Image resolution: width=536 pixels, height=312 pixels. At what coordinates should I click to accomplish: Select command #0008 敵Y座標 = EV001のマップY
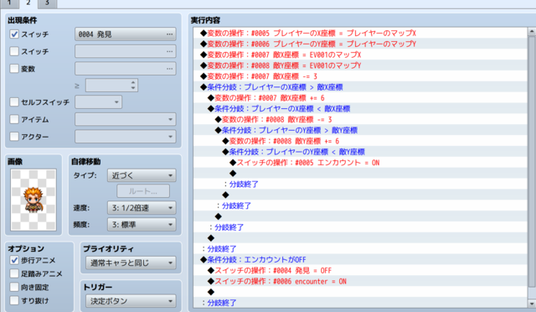pos(360,65)
